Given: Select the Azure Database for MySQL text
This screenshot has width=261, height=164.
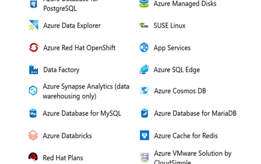Looking at the screenshot, I should pyautogui.click(x=82, y=113).
